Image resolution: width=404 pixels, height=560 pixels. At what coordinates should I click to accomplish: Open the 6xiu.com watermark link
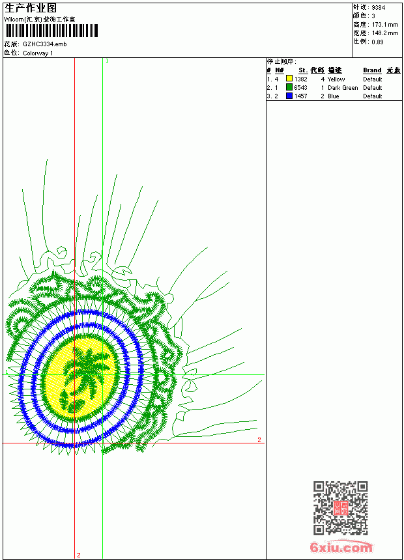pyautogui.click(x=341, y=547)
